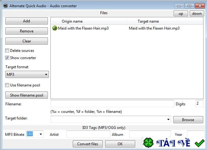The width and height of the screenshot is (207, 150).
Task: Select Maid with the Flaxen Hair.mp3 row
Action: point(127,28)
